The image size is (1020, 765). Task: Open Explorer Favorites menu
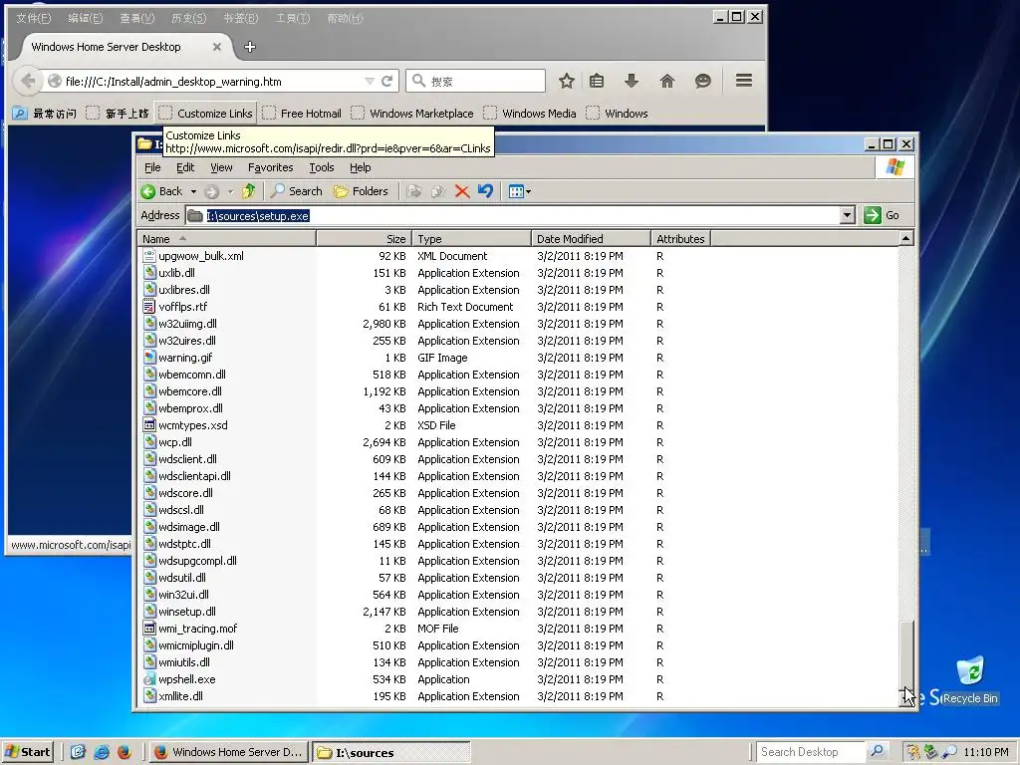(271, 167)
